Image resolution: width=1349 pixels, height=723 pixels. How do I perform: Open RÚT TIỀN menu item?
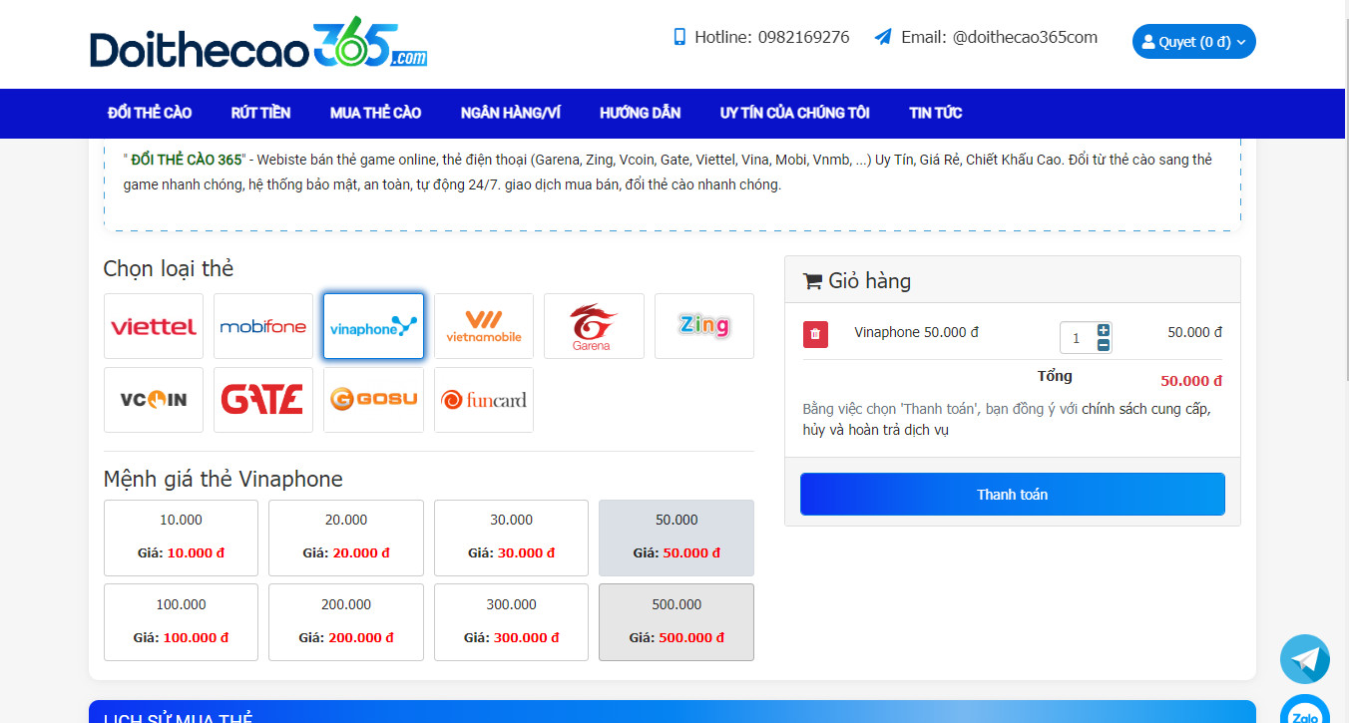pyautogui.click(x=260, y=113)
